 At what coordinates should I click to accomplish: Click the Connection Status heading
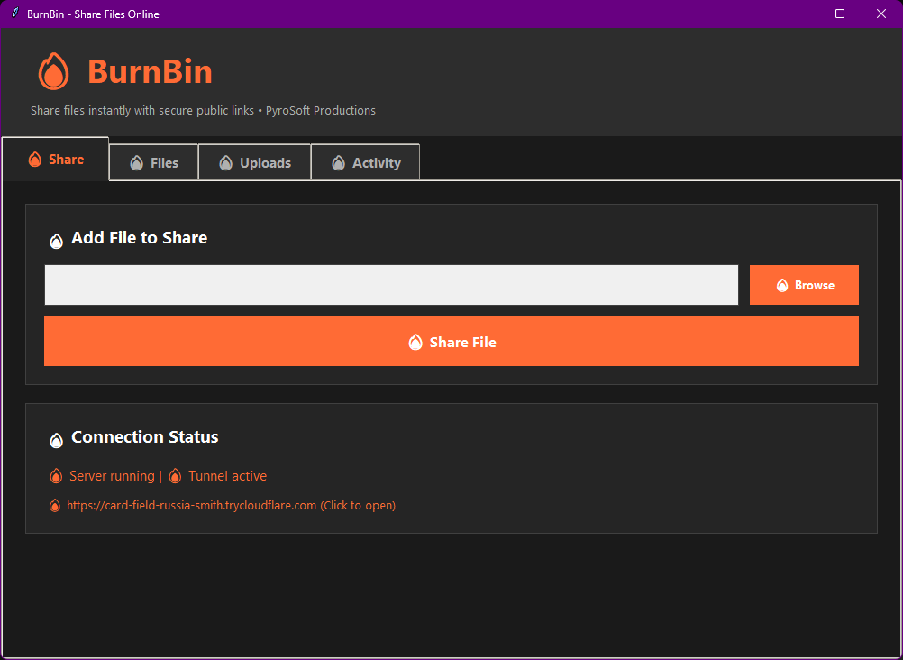pyautogui.click(x=144, y=437)
